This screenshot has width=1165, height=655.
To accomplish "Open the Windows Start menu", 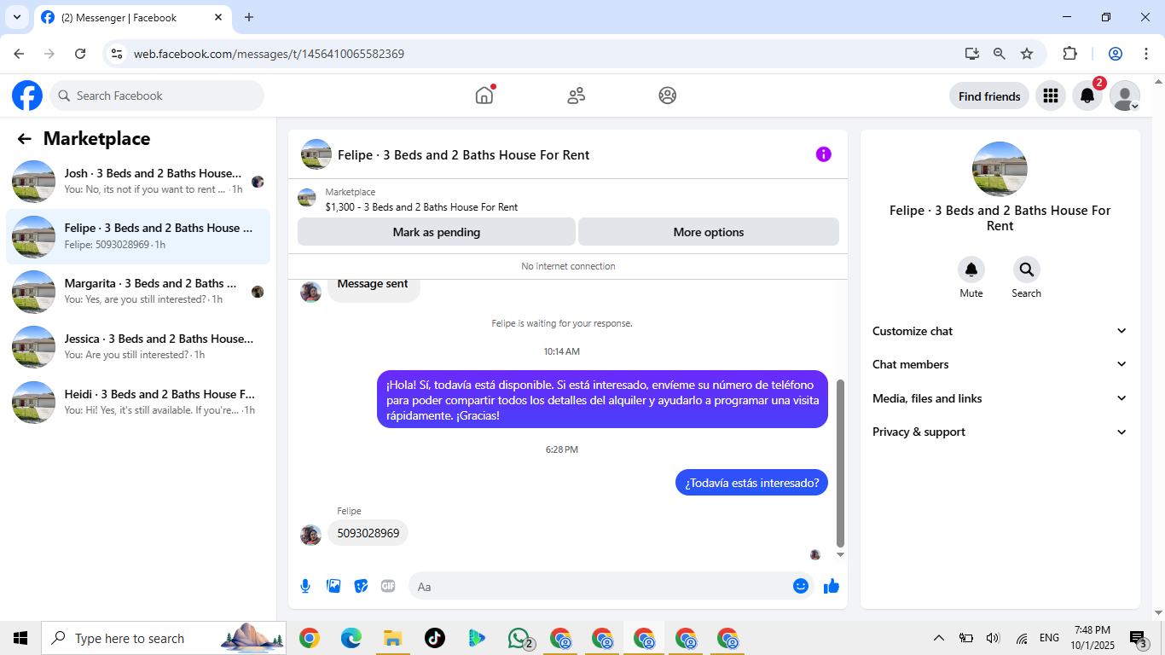I will click(20, 638).
